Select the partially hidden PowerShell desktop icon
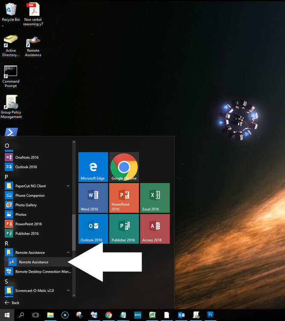285x321 pixels. click(11, 132)
